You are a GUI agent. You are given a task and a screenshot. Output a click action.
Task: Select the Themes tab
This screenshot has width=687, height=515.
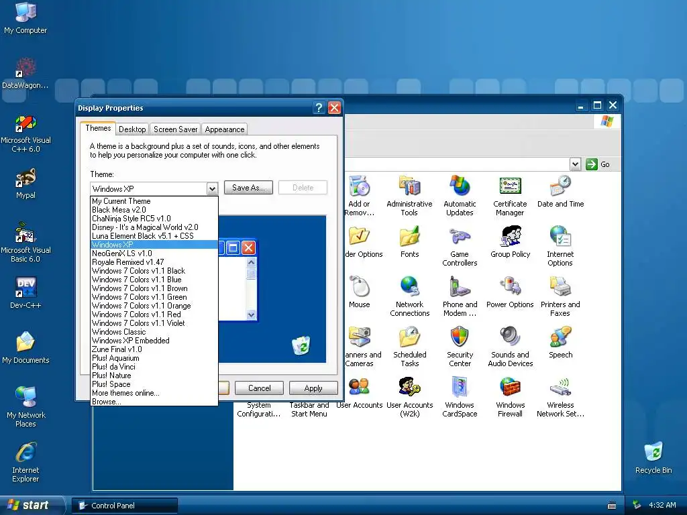[98, 128]
